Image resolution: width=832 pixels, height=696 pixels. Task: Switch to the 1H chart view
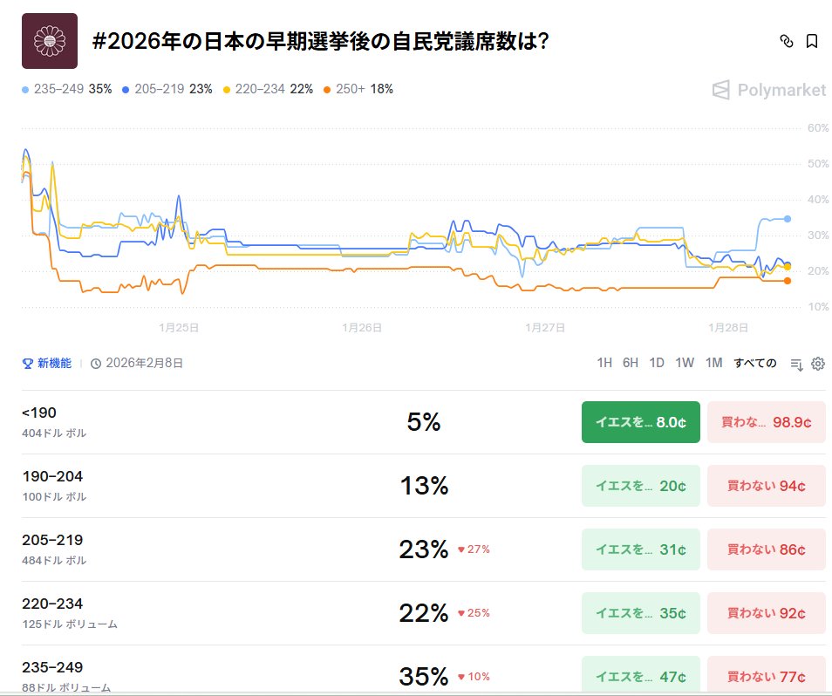[604, 363]
